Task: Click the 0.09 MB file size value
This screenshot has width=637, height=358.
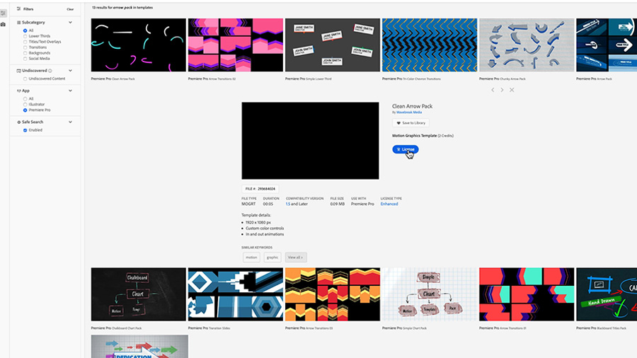Action: (x=337, y=204)
